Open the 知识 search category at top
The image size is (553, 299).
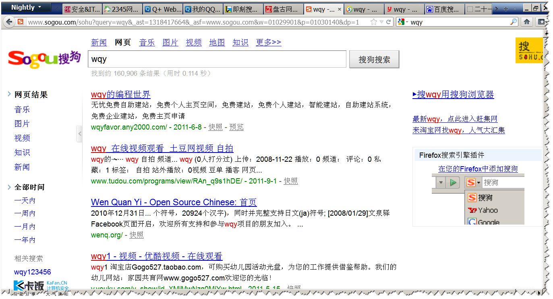(x=240, y=42)
